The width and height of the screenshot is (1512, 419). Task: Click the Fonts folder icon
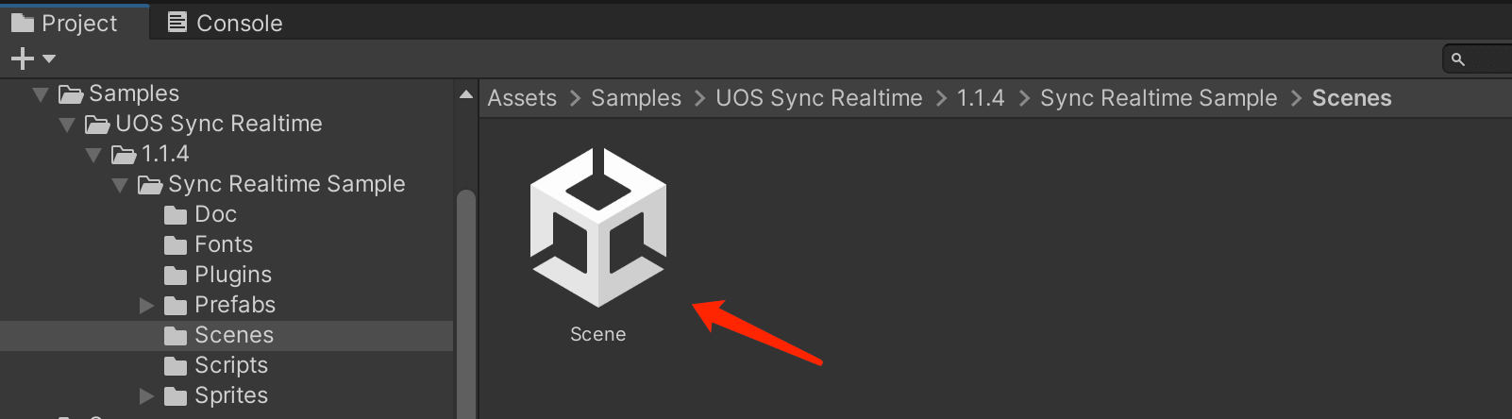tap(176, 245)
